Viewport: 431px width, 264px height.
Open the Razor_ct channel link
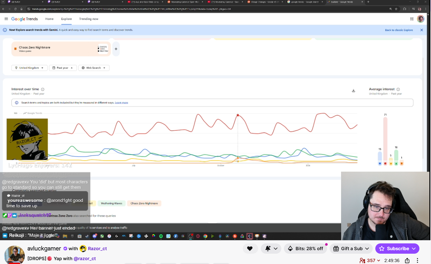click(97, 249)
